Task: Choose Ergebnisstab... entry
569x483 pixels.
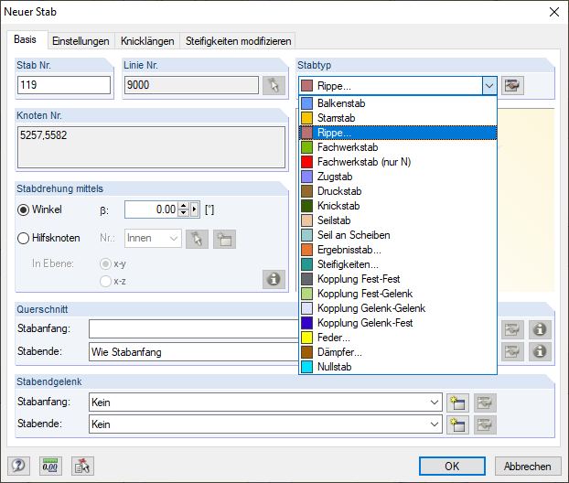Action: coord(398,250)
